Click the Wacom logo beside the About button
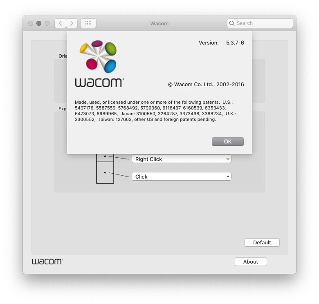The width and height of the screenshot is (319, 304). coord(47,262)
